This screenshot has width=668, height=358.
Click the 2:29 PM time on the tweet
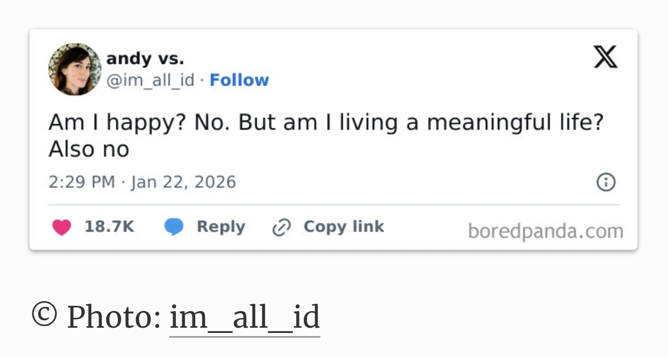pos(81,182)
